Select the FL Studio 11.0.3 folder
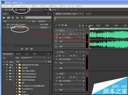 (33, 86)
